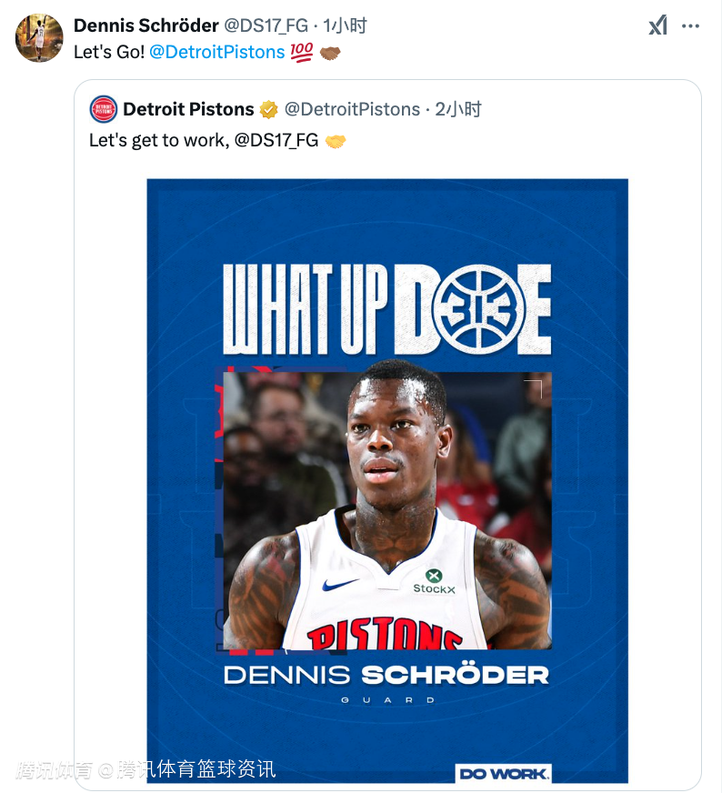Click the bold Detroit Pistons account name
This screenshot has width=722, height=793.
click(x=188, y=109)
